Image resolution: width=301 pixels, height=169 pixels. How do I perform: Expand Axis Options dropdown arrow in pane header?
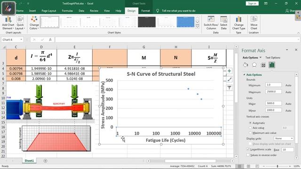click(x=261, y=57)
